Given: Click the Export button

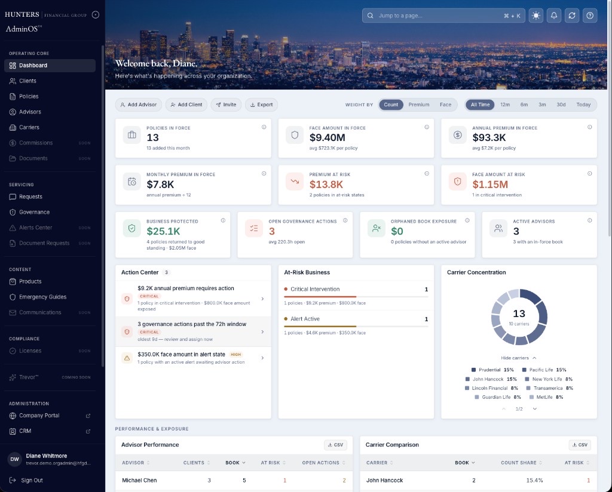Looking at the screenshot, I should click(x=262, y=104).
